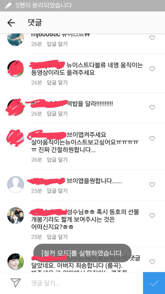Image resolution: width=165 pixels, height=294 pixels.
Task: Tap the 댓글 달기 comment input field
Action: coord(84,283)
